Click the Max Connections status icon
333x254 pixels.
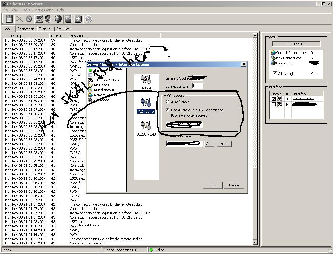click(x=273, y=58)
